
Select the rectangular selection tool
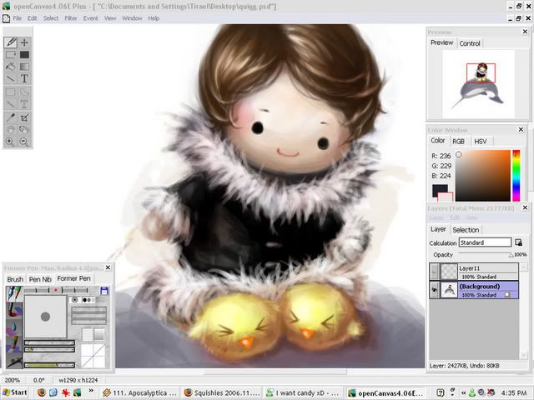(x=11, y=92)
